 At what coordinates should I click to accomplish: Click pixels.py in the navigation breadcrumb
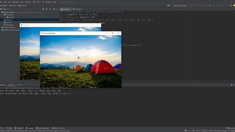coord(22,5)
